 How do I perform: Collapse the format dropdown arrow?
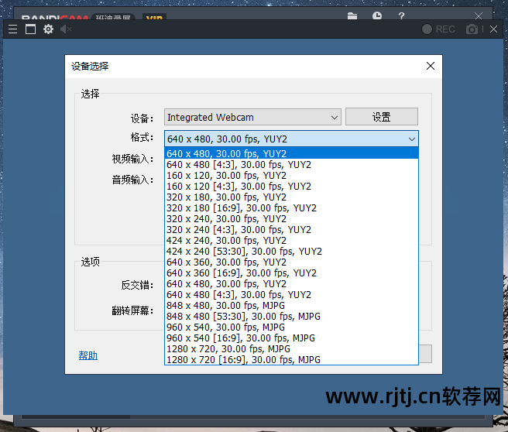[x=411, y=139]
